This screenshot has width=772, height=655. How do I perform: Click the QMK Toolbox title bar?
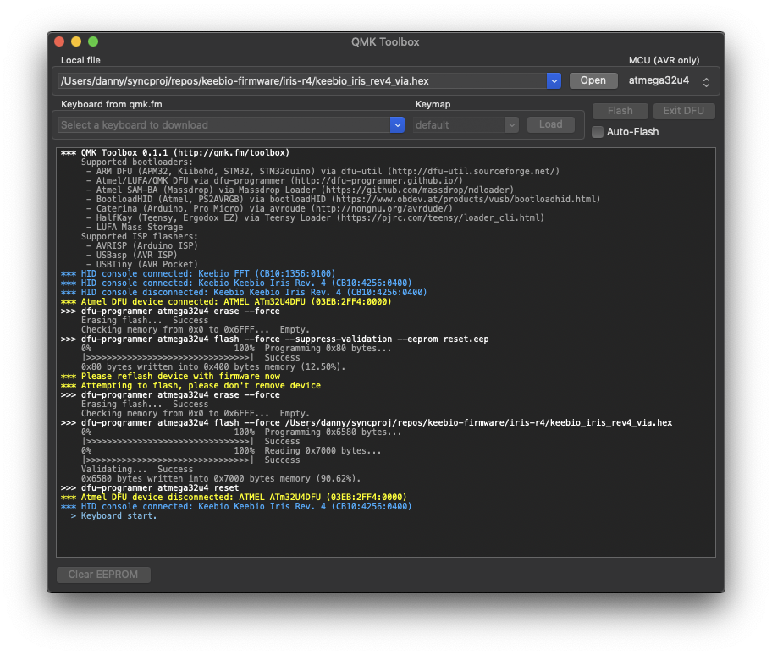(x=385, y=41)
